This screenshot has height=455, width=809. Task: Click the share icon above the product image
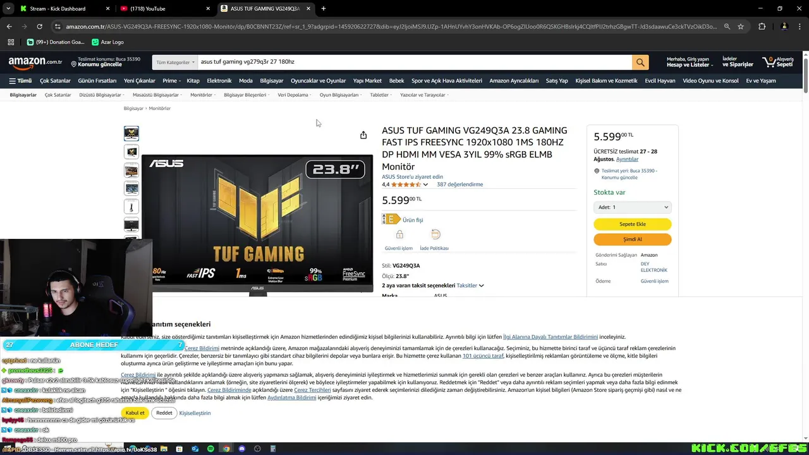pos(363,135)
